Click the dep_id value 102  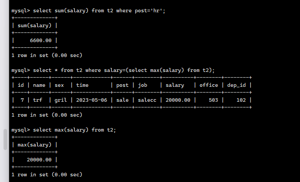pyautogui.click(x=241, y=100)
